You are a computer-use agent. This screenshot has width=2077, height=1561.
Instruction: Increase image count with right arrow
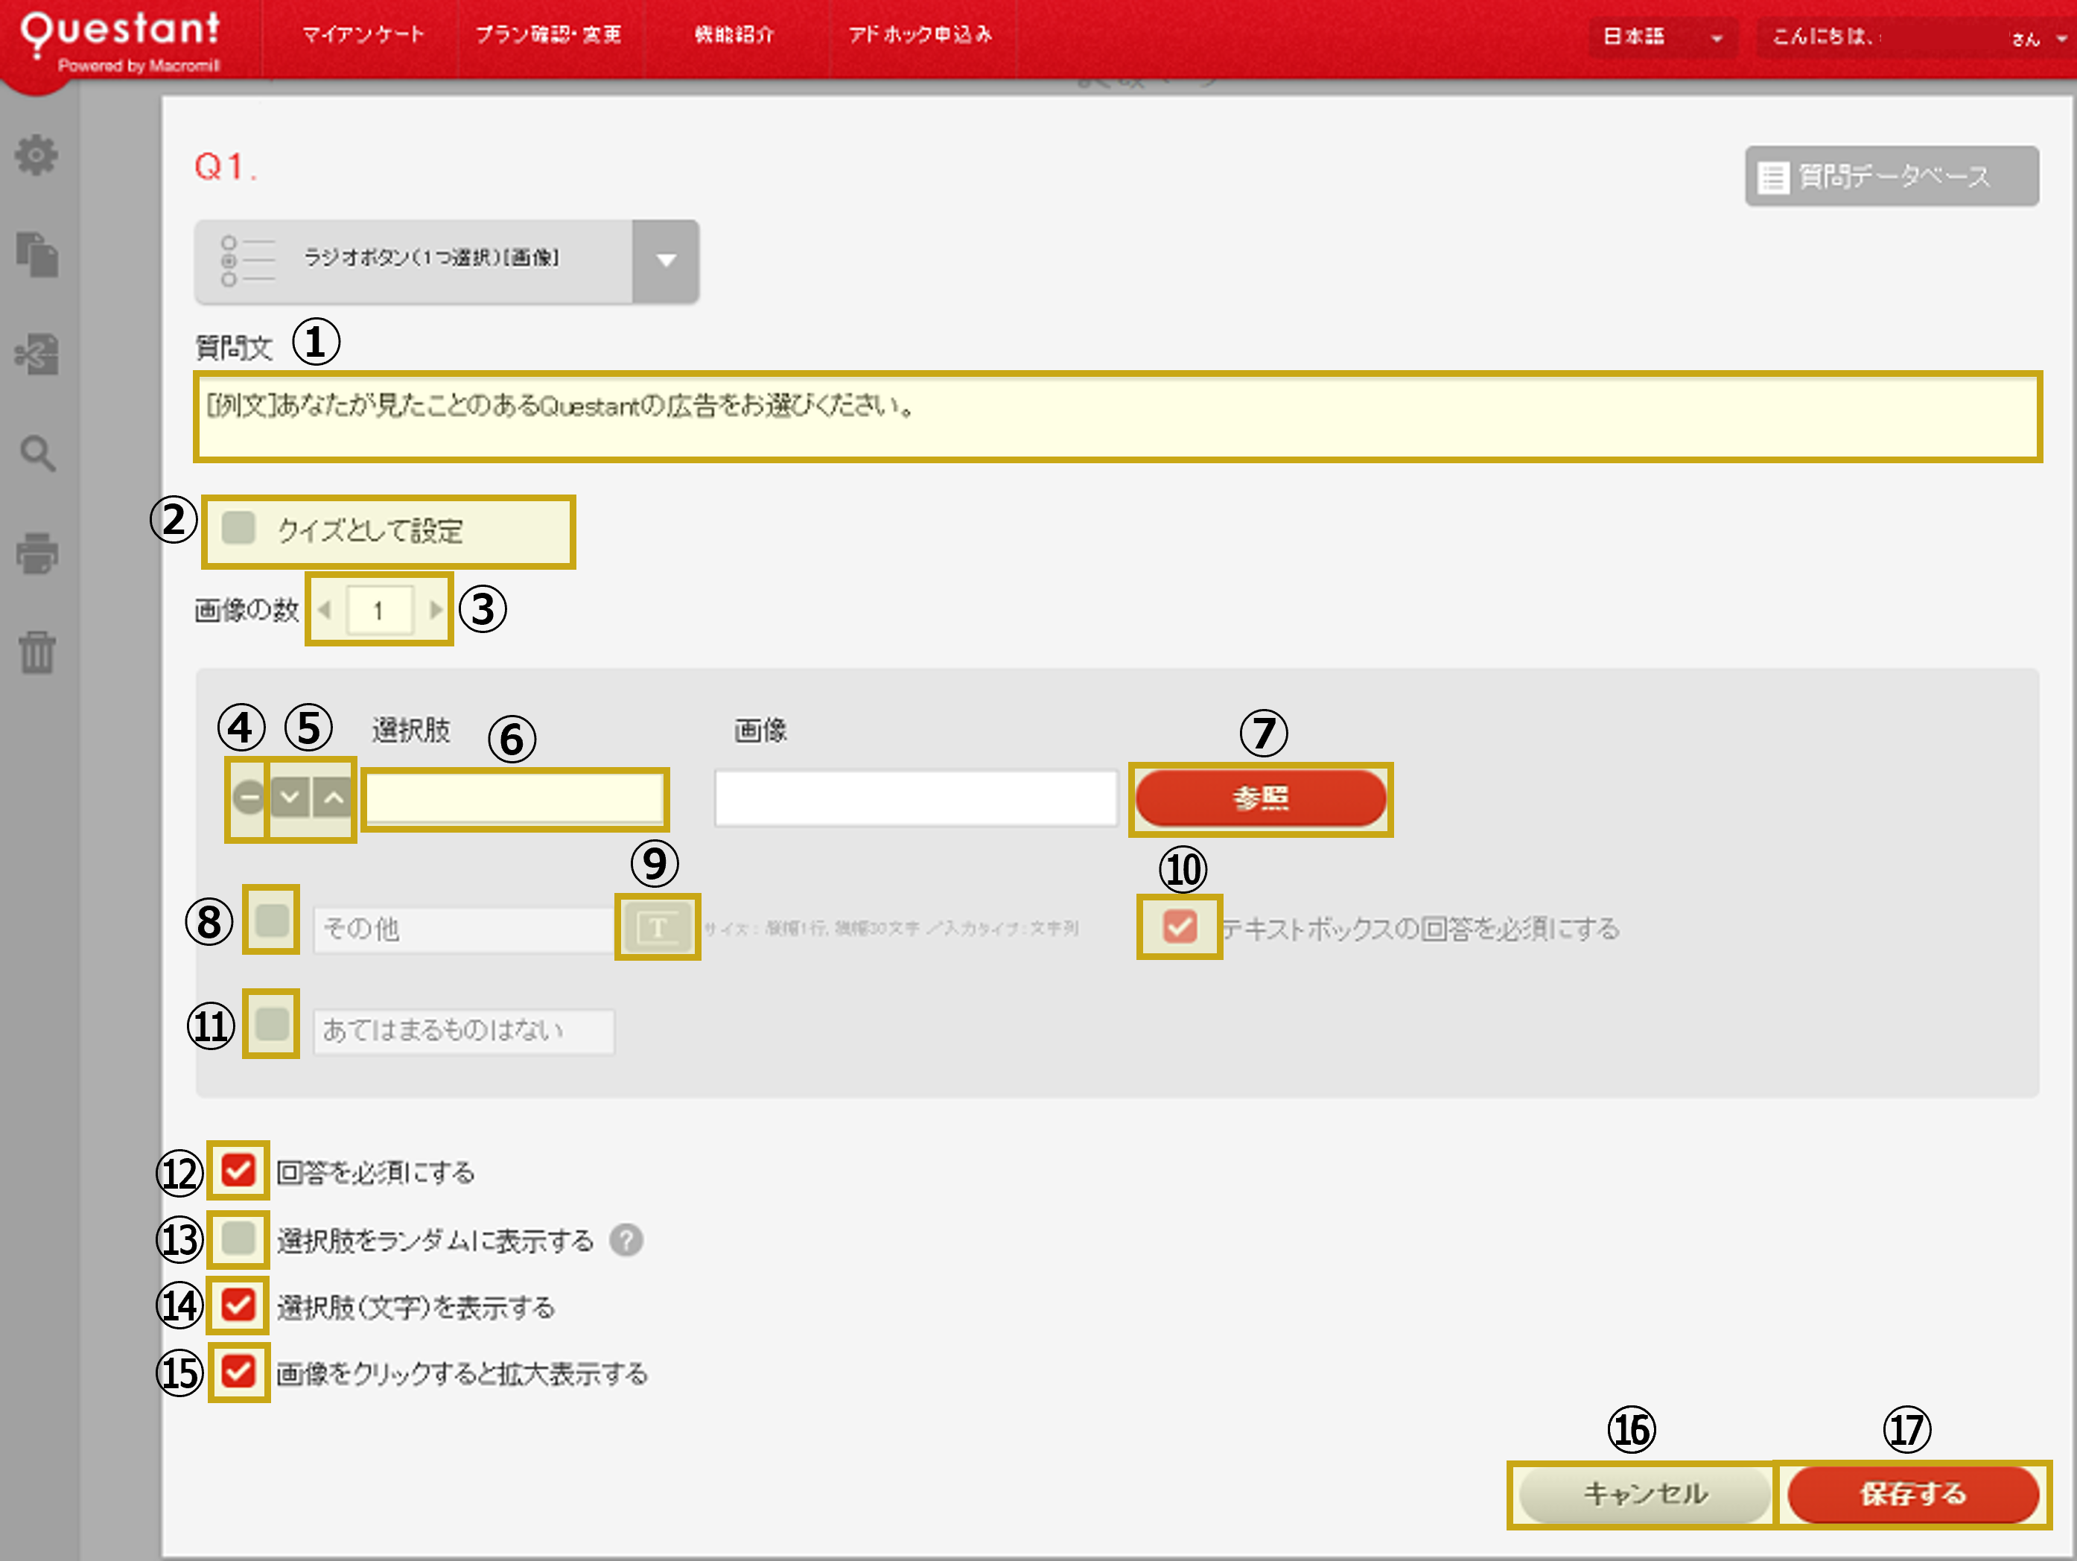pyautogui.click(x=436, y=611)
